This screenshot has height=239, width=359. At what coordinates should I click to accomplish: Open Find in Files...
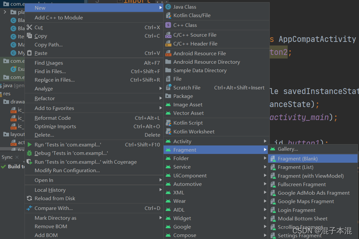click(x=94, y=71)
